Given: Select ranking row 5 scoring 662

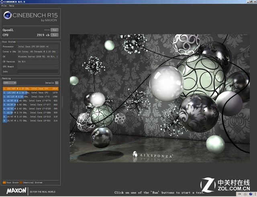Looking at the screenshot, I should pyautogui.click(x=31, y=105).
